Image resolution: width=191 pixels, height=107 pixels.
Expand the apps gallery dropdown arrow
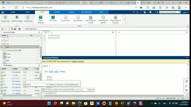tap(124, 20)
